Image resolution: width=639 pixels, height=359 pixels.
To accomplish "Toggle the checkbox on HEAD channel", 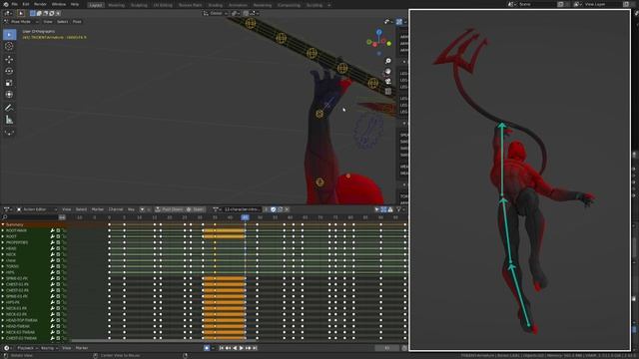I will (58, 248).
